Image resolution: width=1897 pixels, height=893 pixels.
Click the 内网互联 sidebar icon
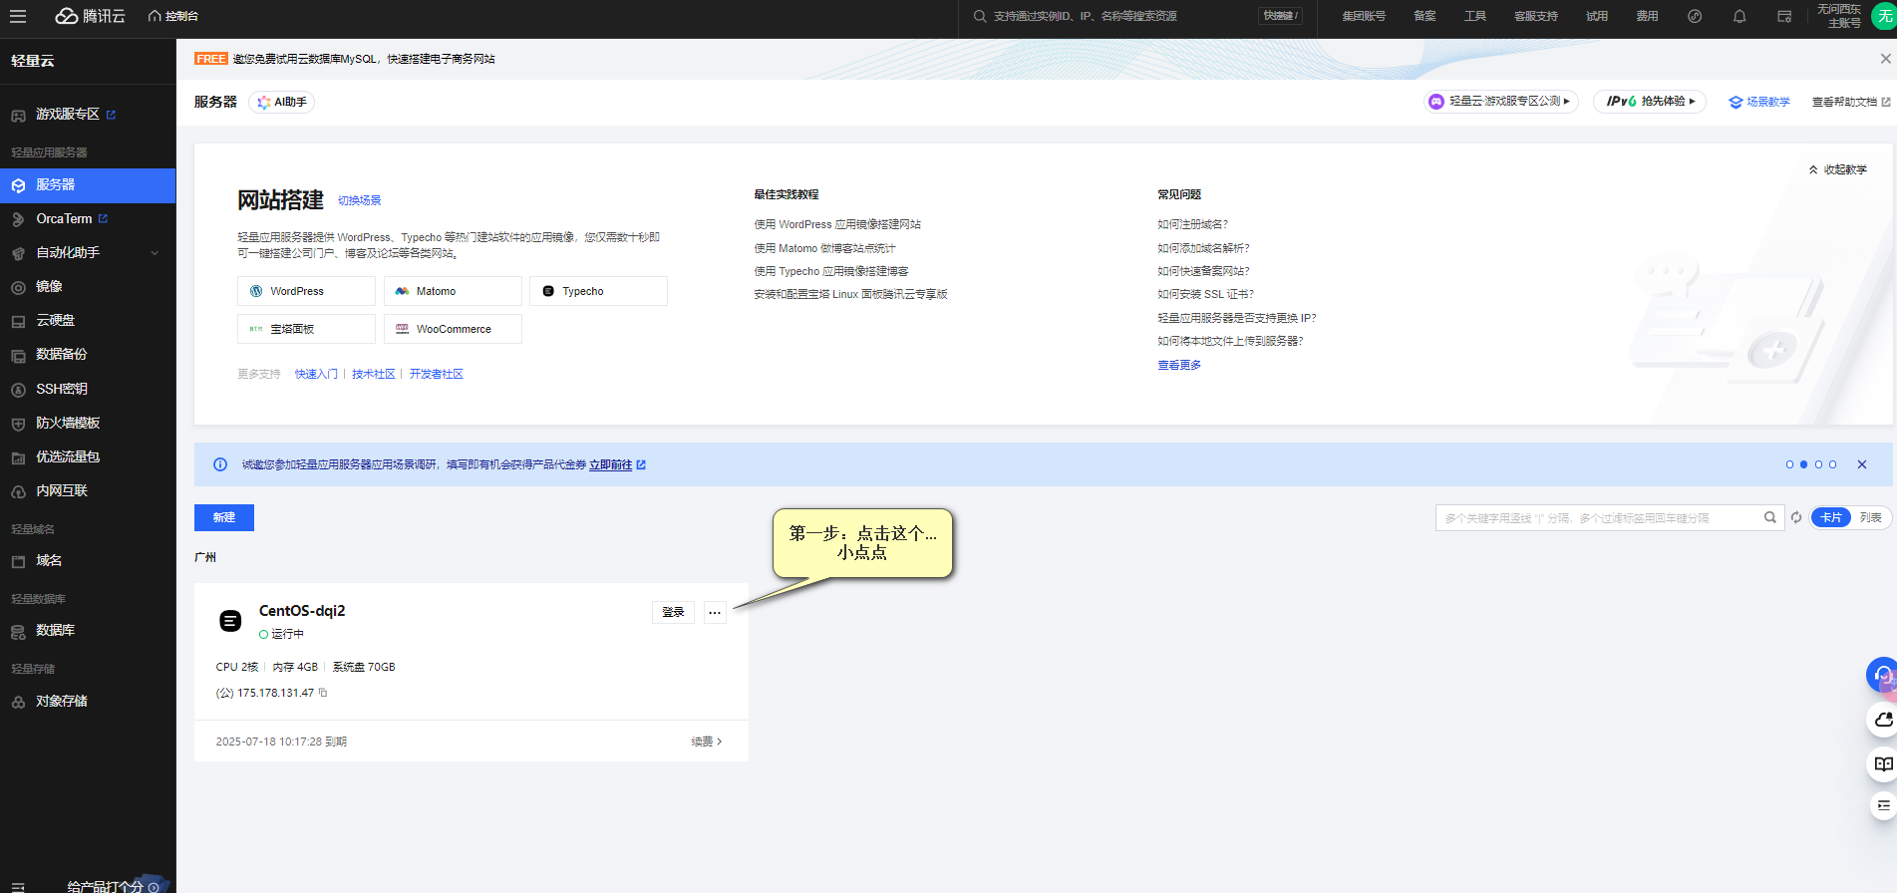tap(18, 491)
